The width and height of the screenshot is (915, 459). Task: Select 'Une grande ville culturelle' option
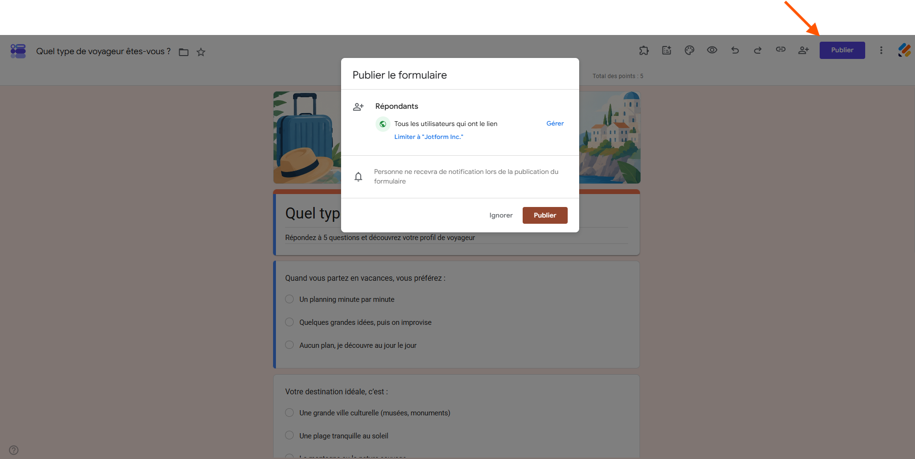(289, 413)
